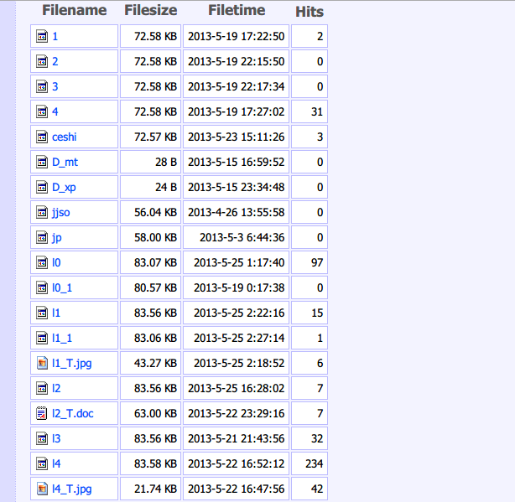Sort by the Filename column header
The width and height of the screenshot is (515, 502).
74,11
